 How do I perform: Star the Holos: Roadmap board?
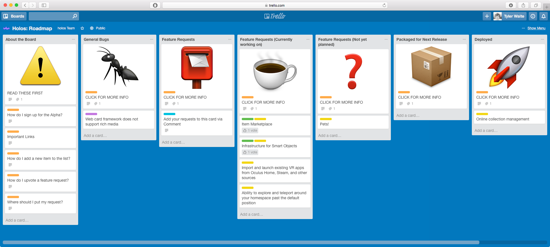coord(82,28)
